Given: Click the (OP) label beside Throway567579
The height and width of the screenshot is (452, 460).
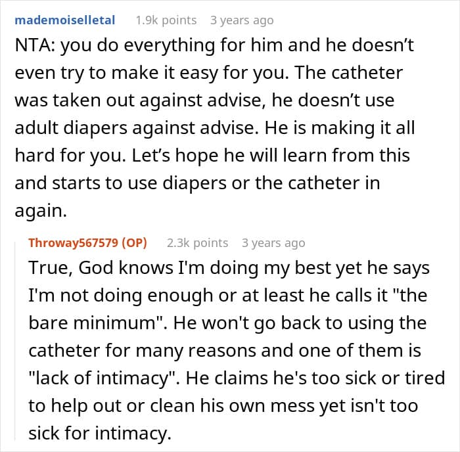Looking at the screenshot, I should tap(135, 242).
